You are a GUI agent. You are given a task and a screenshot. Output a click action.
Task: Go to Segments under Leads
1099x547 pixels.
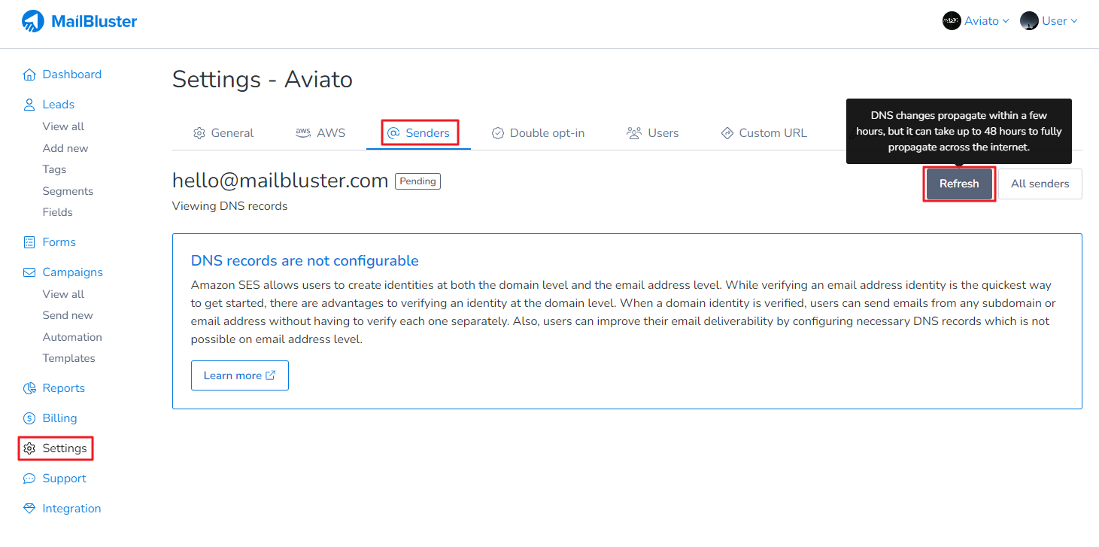point(68,191)
